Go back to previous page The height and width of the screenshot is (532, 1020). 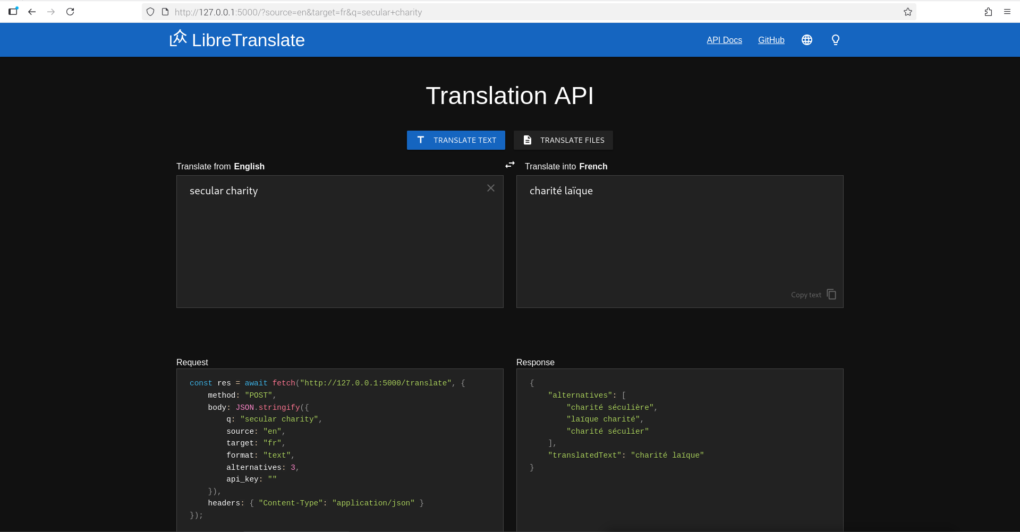tap(32, 12)
